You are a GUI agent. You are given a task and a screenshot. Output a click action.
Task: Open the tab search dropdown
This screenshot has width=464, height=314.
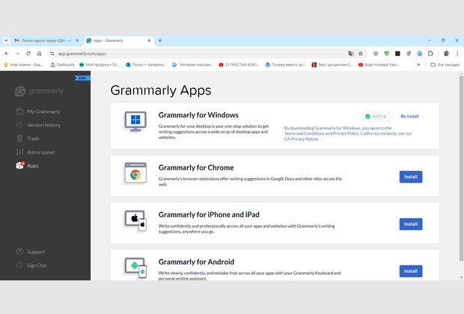pyautogui.click(x=6, y=40)
